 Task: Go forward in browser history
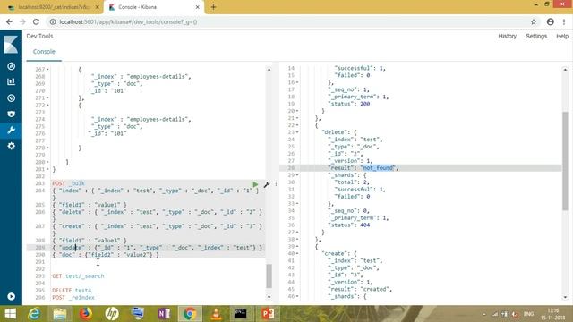point(22,21)
